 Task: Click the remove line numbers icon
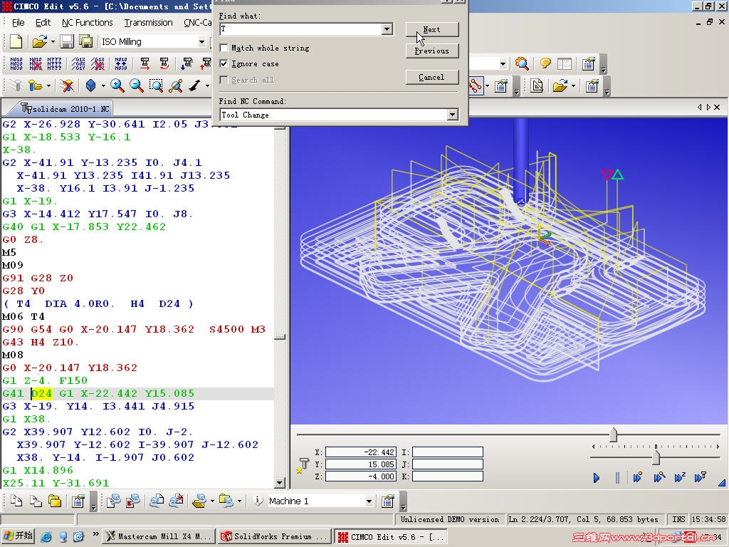click(33, 64)
